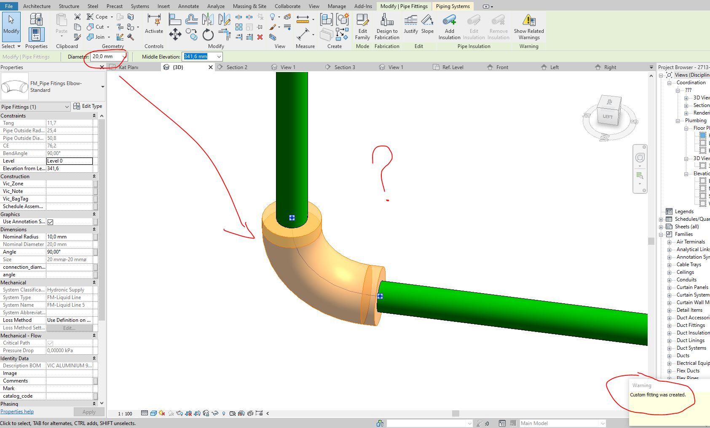This screenshot has width=710, height=428.
Task: Open Visual Style control in view bar
Action: [x=153, y=413]
